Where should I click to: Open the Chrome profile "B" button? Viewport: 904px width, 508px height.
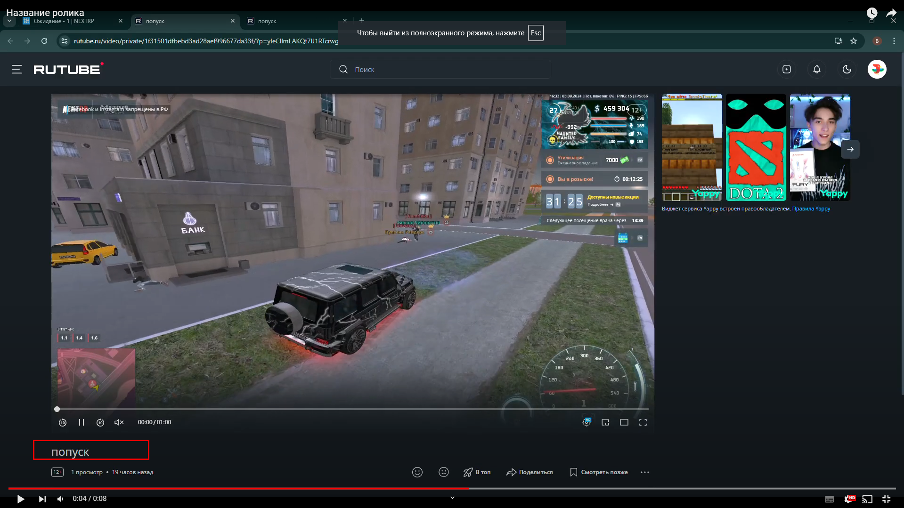pyautogui.click(x=877, y=41)
